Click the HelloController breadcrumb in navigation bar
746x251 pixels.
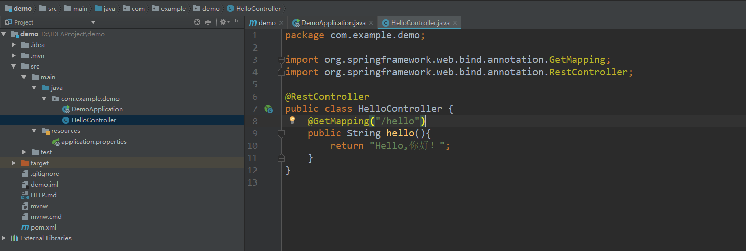pyautogui.click(x=254, y=8)
